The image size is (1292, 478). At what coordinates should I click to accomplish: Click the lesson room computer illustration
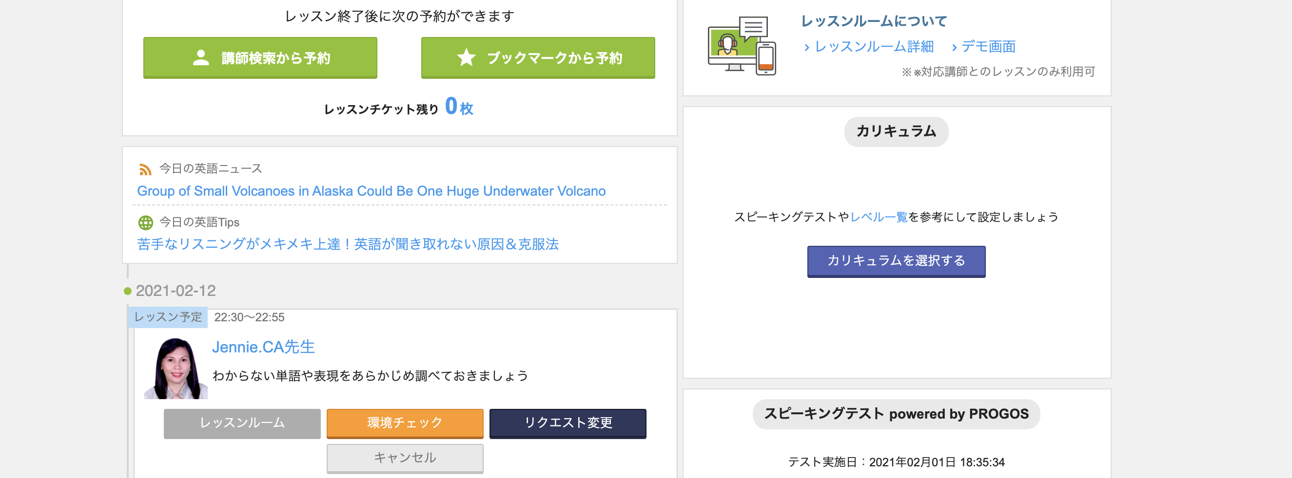click(741, 46)
